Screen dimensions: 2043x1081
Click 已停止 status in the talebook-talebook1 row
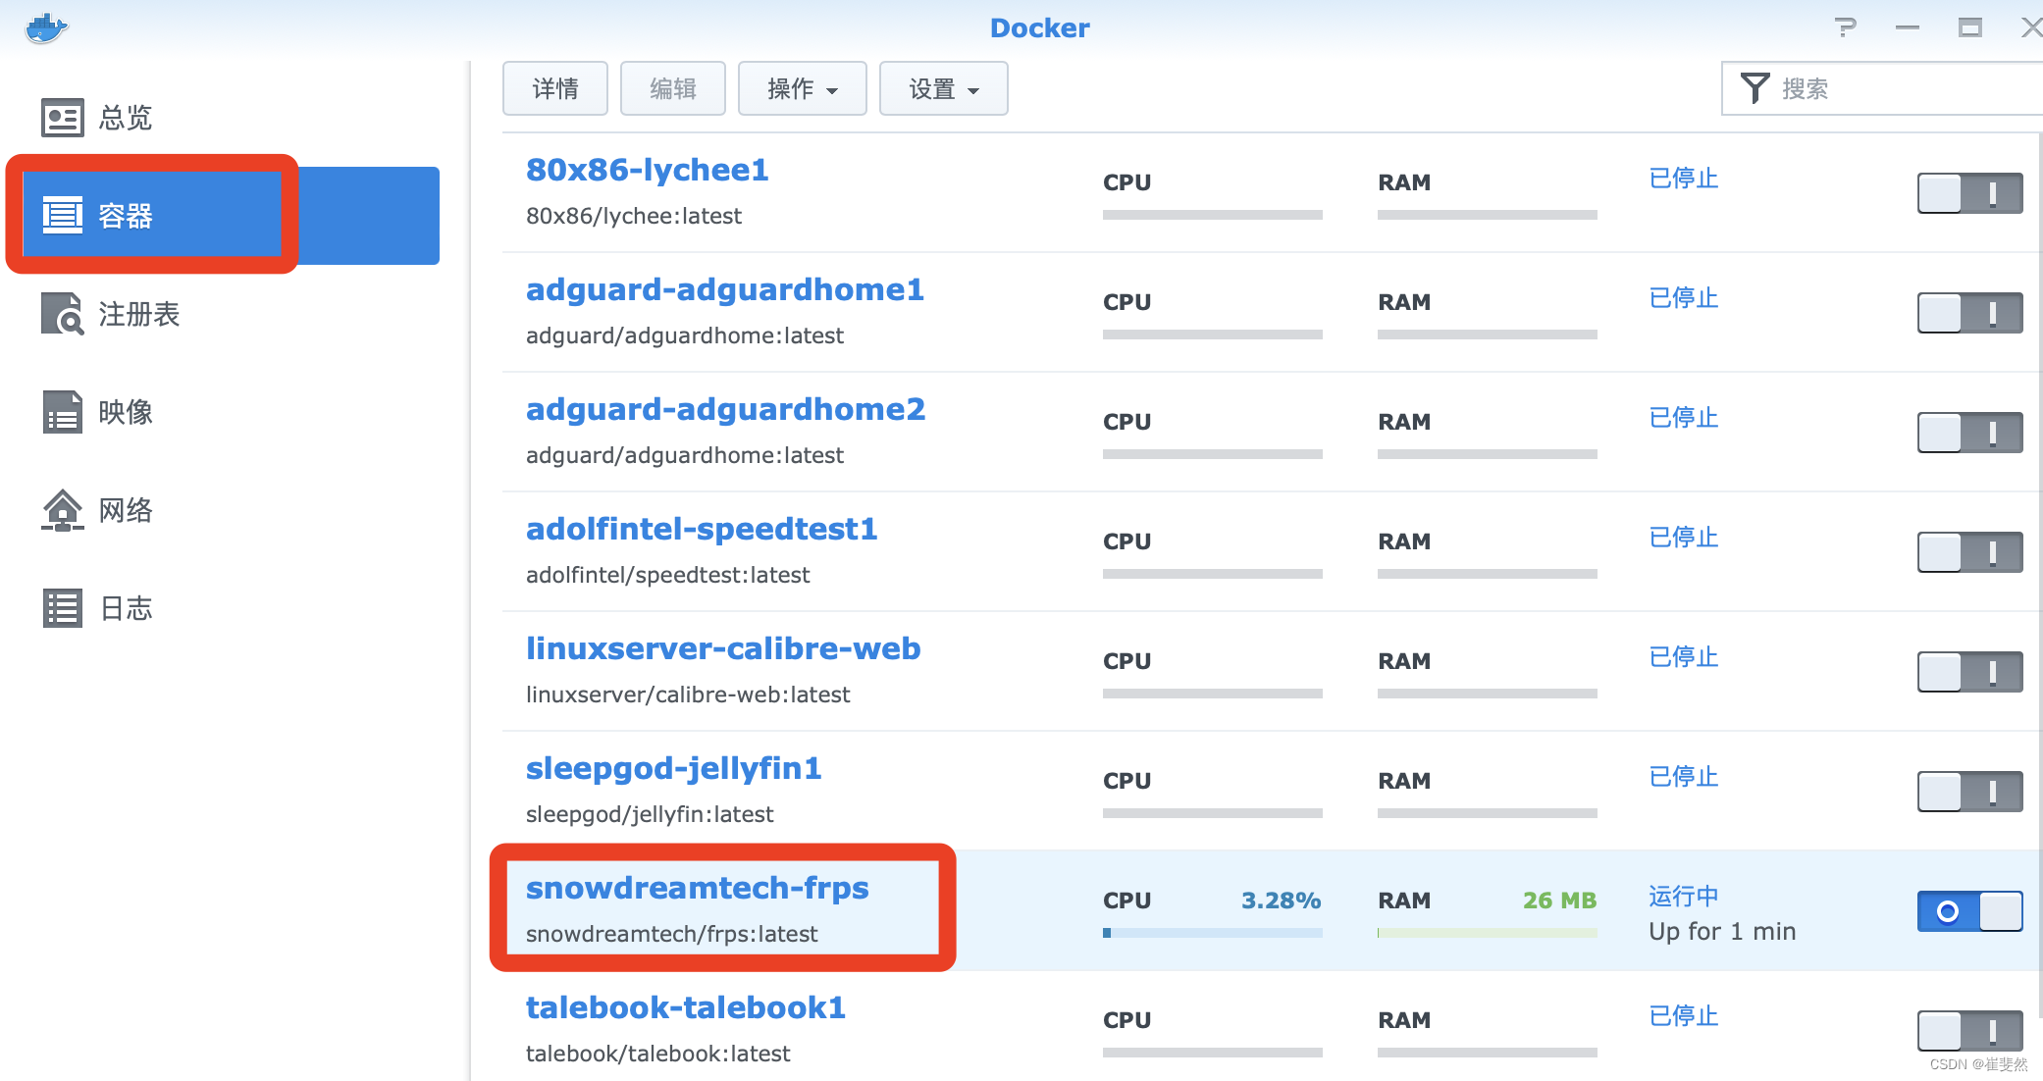[1684, 1016]
